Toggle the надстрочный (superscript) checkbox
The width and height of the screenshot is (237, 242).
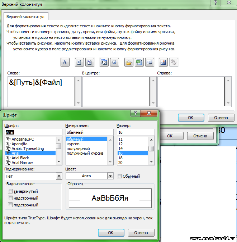(10, 198)
